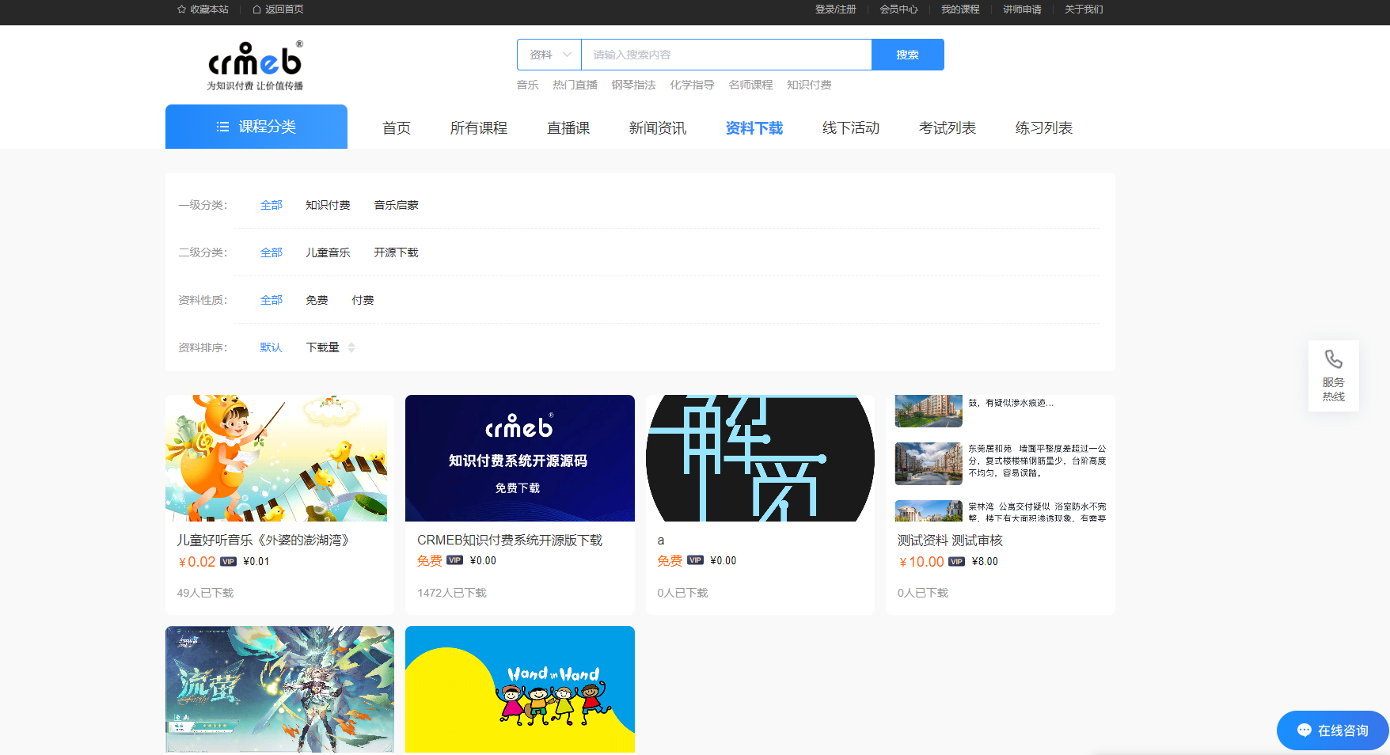Toggle the 下载量 sort arrows
The image size is (1390, 755).
pyautogui.click(x=351, y=347)
